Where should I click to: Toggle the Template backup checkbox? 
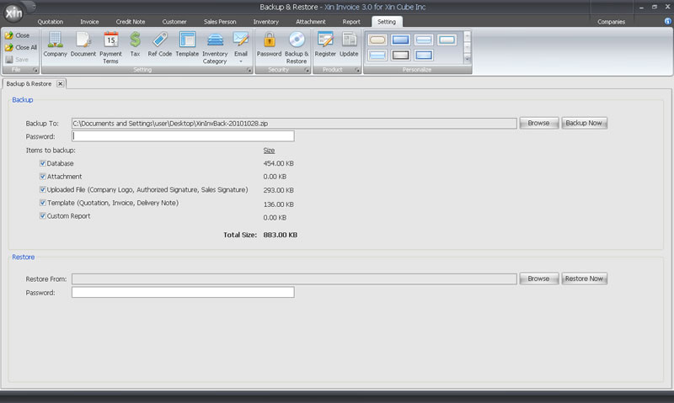click(43, 203)
